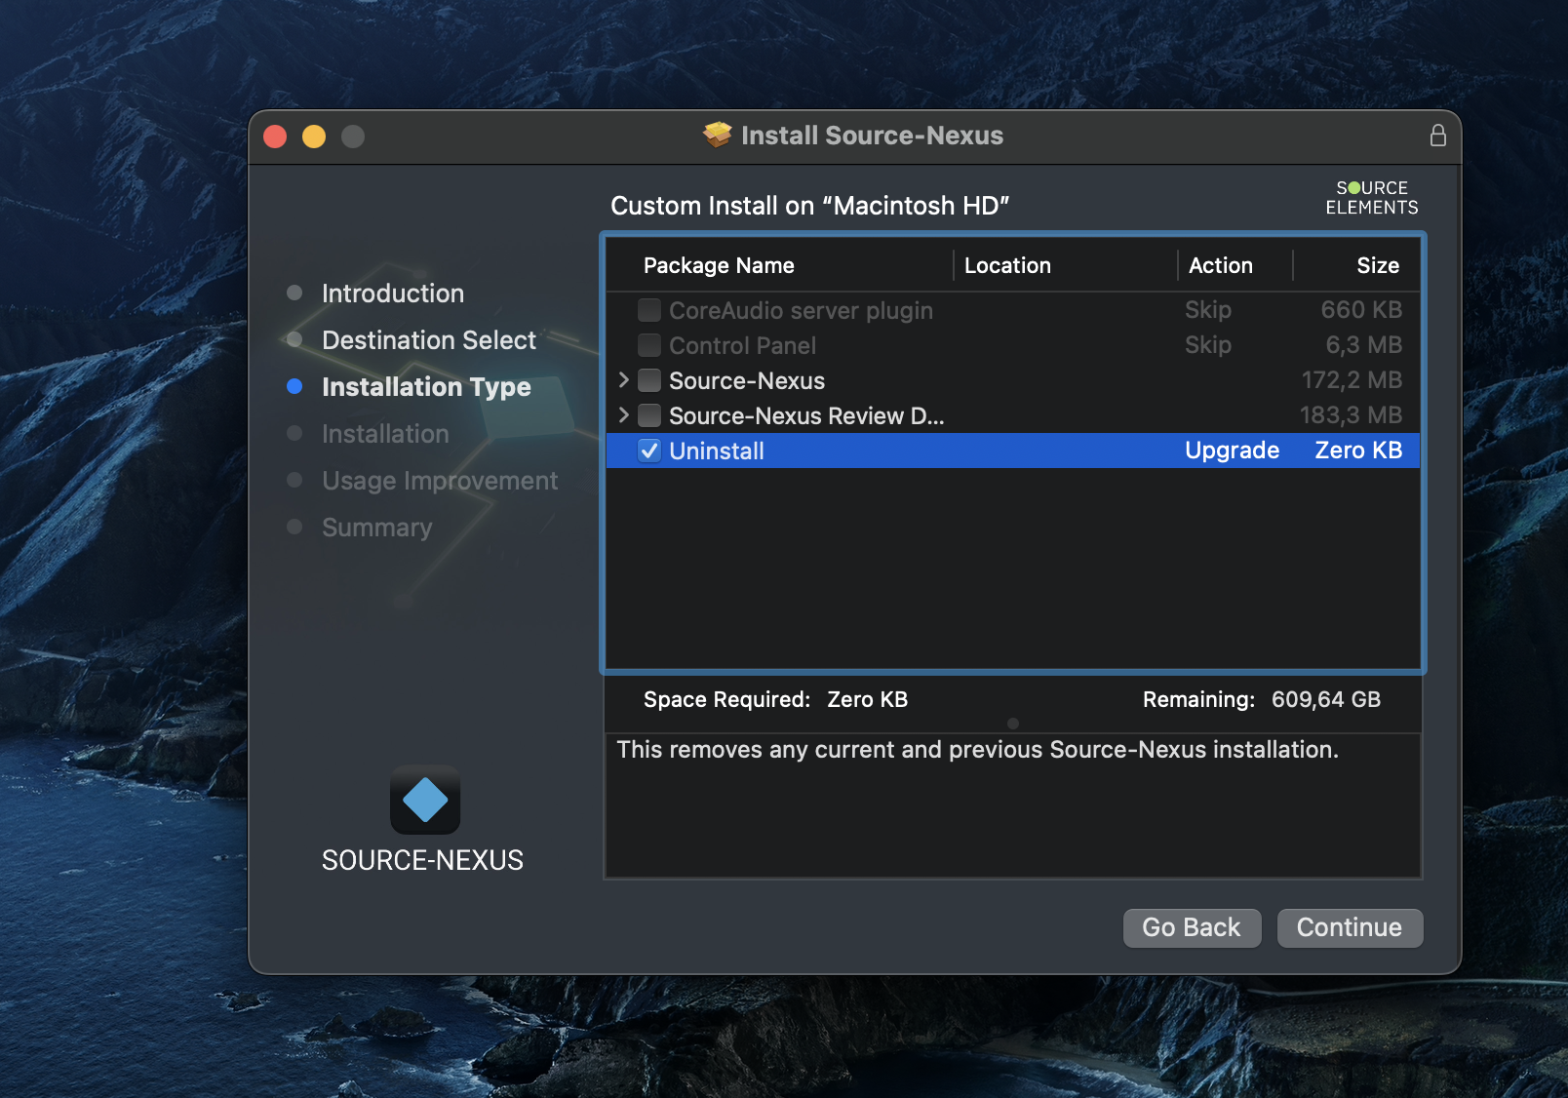Click the Package Name column header
Viewport: 1568px width, 1098px height.
point(719,265)
